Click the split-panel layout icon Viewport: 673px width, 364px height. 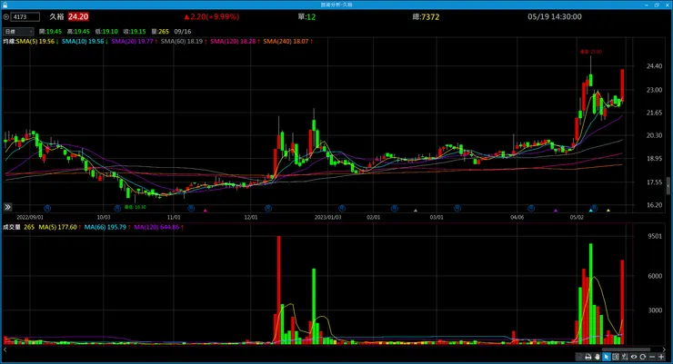pyautogui.click(x=616, y=357)
